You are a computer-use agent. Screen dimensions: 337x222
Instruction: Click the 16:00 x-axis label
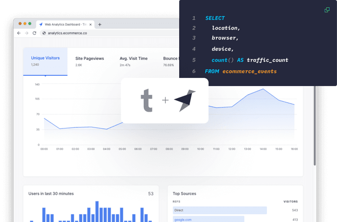pyautogui.click(x=294, y=149)
